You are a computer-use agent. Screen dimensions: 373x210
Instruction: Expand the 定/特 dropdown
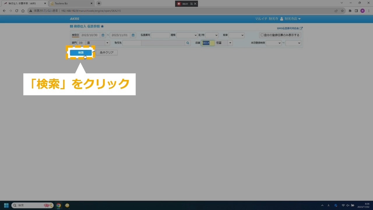[212, 35]
